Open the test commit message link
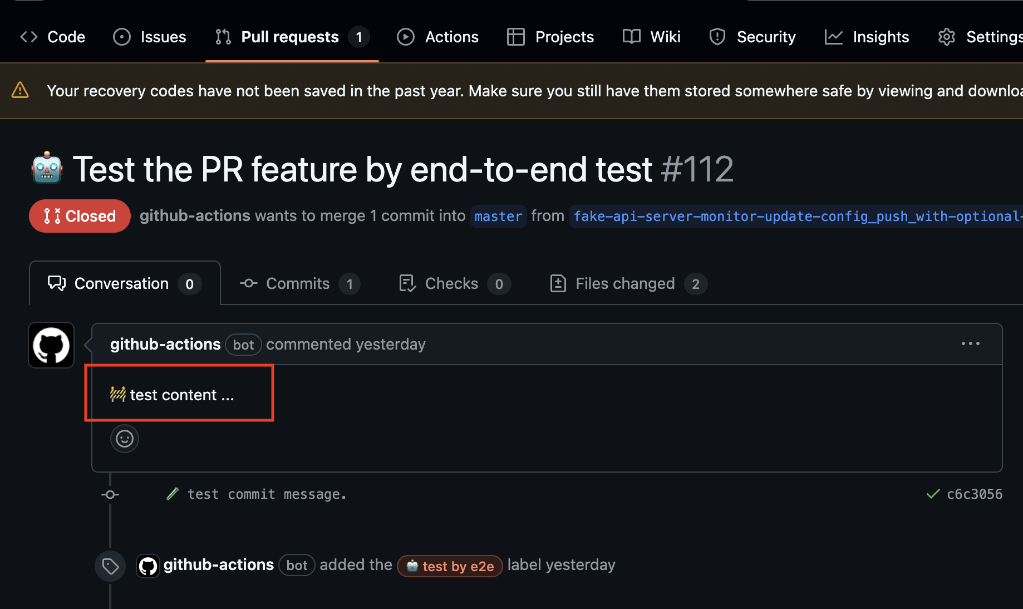 coord(267,494)
